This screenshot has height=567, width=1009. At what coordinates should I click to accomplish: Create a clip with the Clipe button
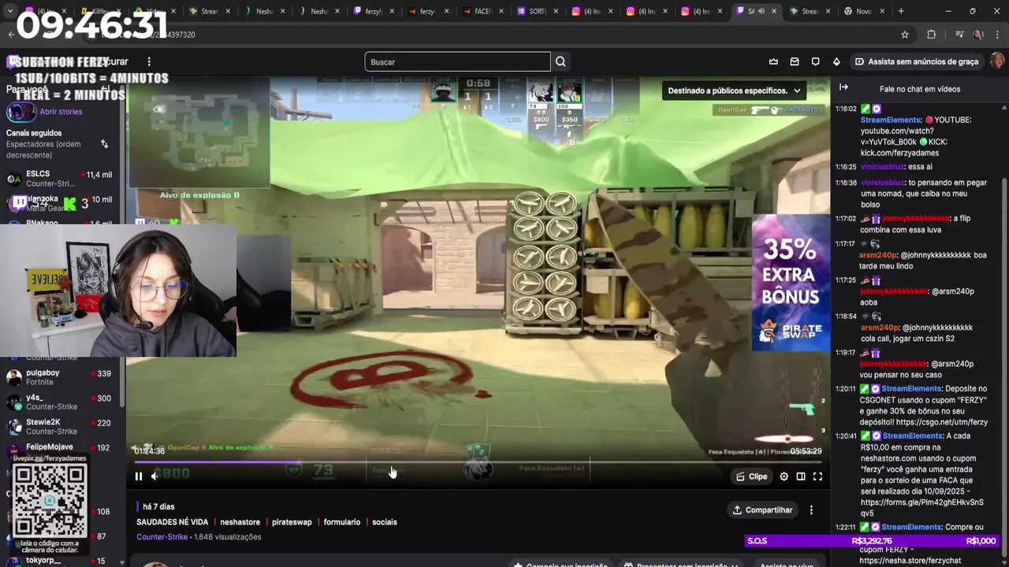[751, 476]
